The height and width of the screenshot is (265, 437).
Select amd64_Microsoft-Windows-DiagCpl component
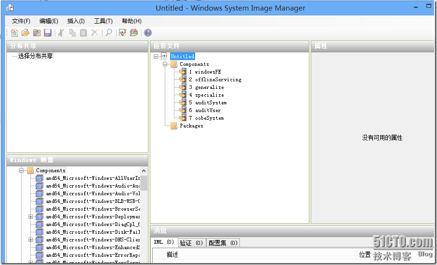(x=93, y=224)
